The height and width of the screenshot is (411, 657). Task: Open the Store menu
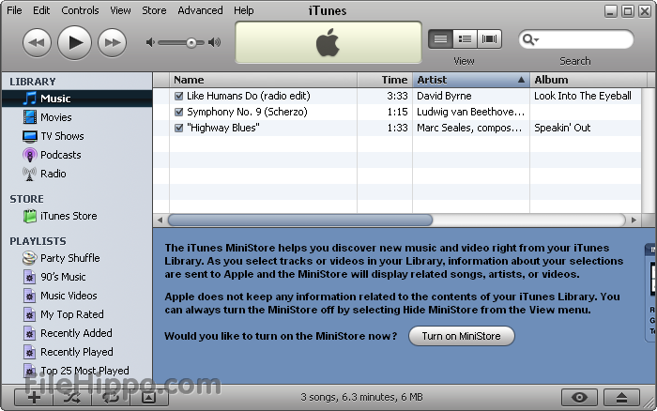(x=154, y=10)
